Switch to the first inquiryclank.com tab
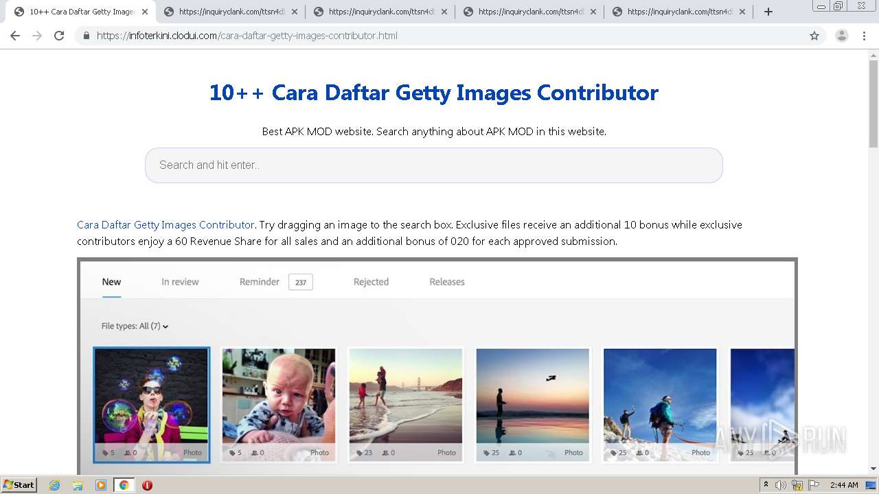 230,12
